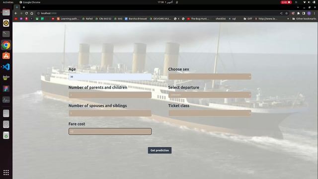Open Trash from the dock
Viewport: 318px width, 179px height.
tap(6, 135)
